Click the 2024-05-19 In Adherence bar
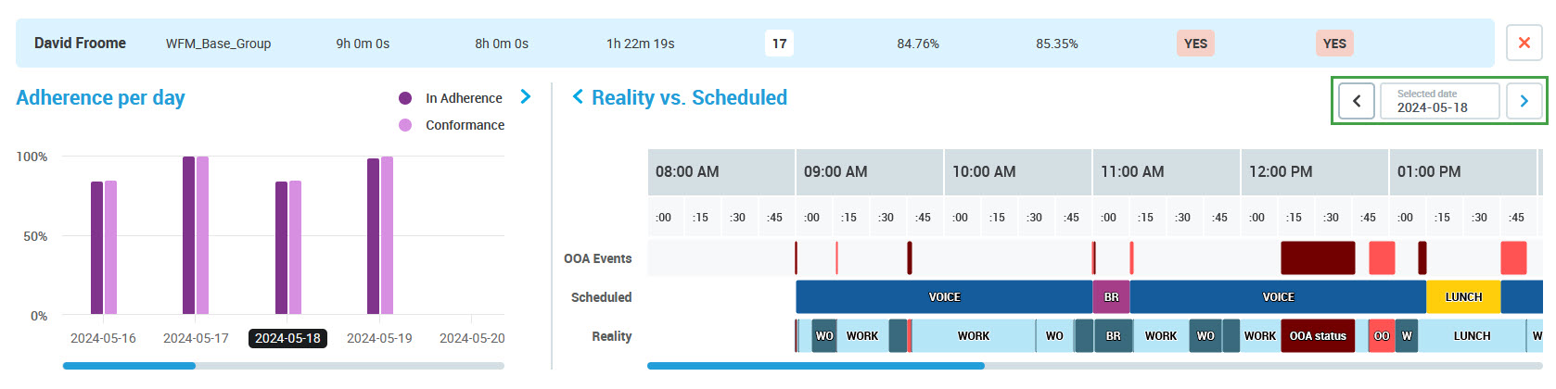The height and width of the screenshot is (389, 1556). [x=373, y=236]
